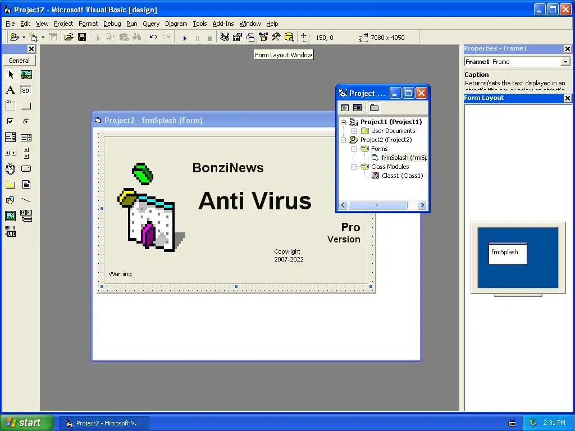Screen dimensions: 575x431
Task: Expand the User Documents folder node
Action: pyautogui.click(x=354, y=131)
